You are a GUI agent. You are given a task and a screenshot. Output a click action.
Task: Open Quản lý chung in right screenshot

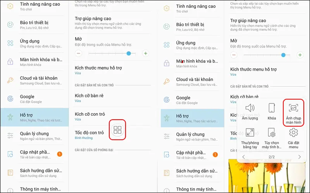coord(192,136)
